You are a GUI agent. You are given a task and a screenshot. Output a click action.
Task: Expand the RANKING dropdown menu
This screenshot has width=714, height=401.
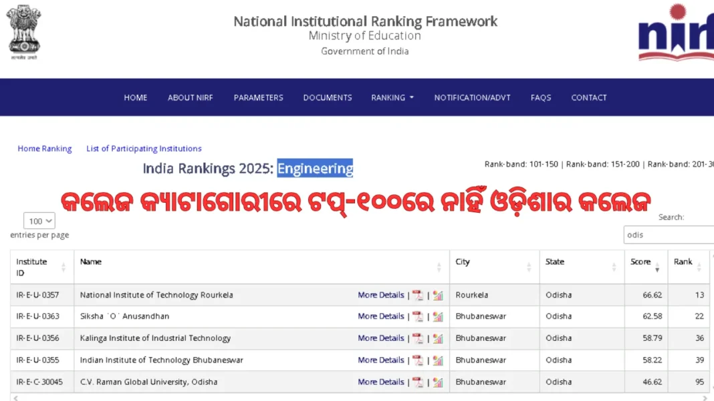point(392,97)
